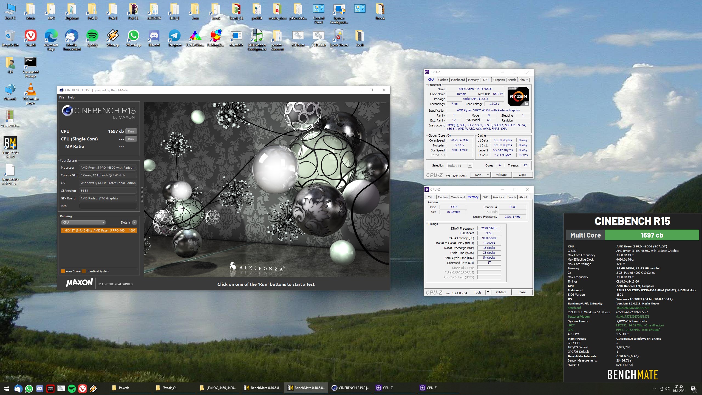Click Tools button in lower CPU-Z window
The height and width of the screenshot is (395, 702).
[x=477, y=292]
